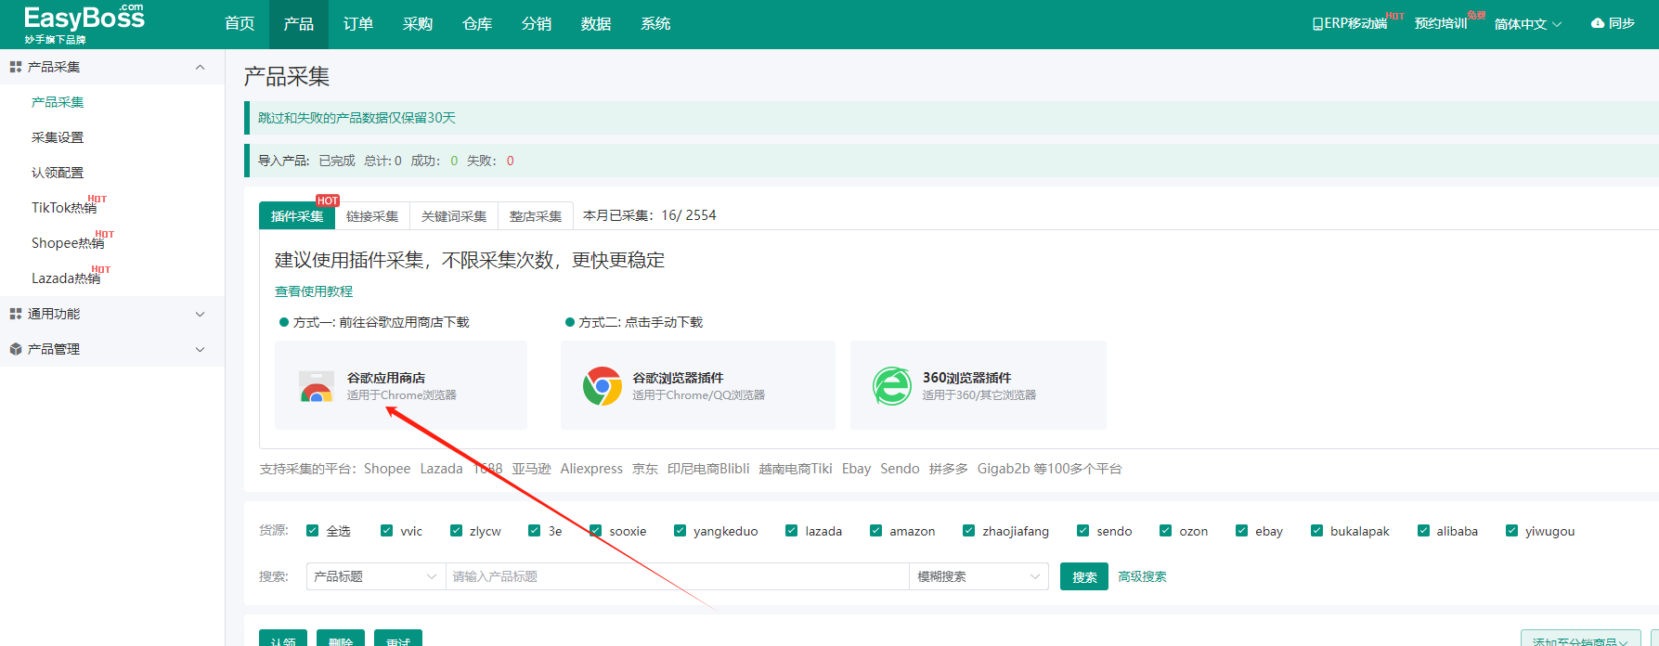Viewport: 1659px width, 646px height.
Task: Collapse the 产品采集 sidebar section
Action: (x=200, y=67)
